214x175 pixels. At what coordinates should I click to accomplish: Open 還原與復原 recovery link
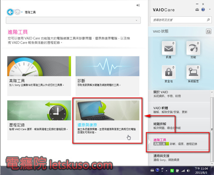pyautogui.click(x=87, y=125)
